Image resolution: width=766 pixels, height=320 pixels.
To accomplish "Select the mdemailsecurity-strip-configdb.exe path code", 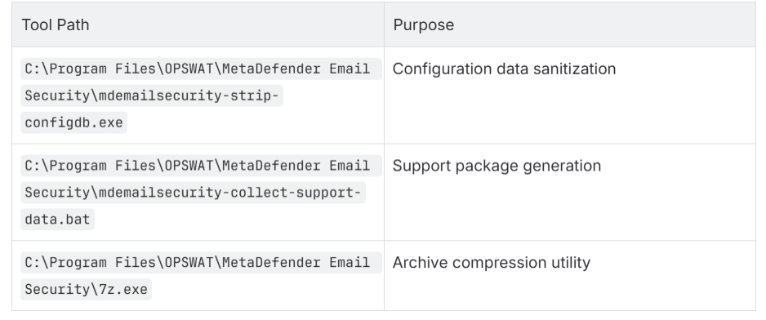I will click(201, 96).
